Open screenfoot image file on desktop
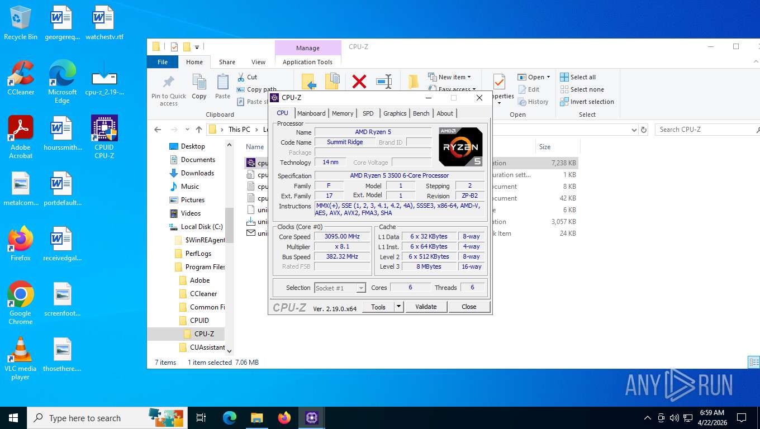This screenshot has height=429, width=760. coord(62,299)
